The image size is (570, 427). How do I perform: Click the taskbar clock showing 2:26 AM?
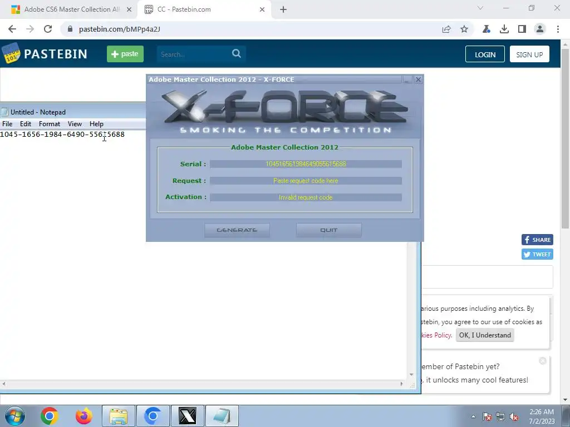[x=542, y=416]
